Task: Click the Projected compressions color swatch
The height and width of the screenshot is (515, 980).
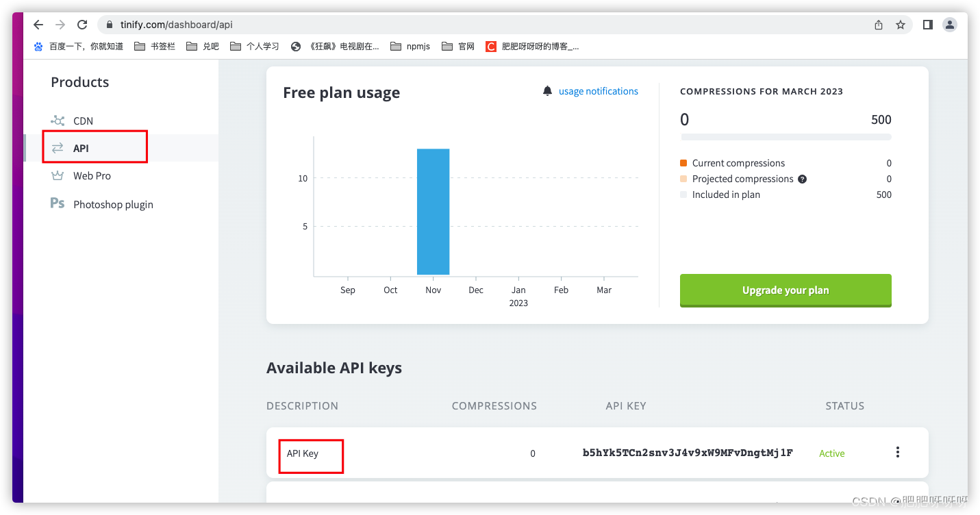Action: (x=683, y=179)
